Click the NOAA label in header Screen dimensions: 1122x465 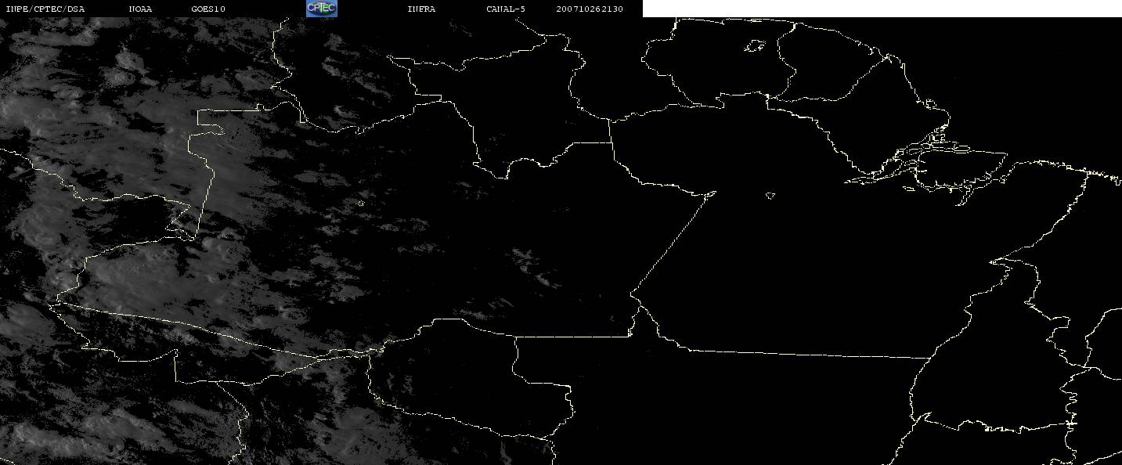click(140, 9)
